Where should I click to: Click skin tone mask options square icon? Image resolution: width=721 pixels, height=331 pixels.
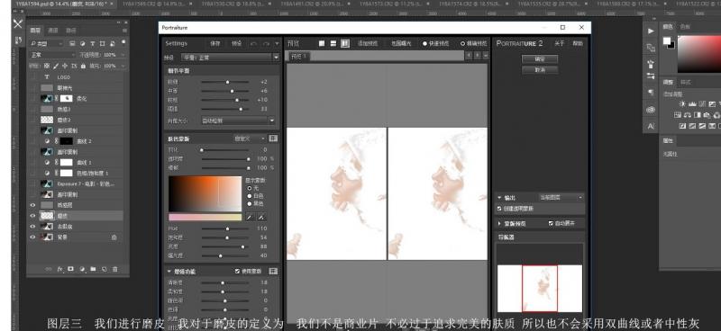(x=273, y=139)
